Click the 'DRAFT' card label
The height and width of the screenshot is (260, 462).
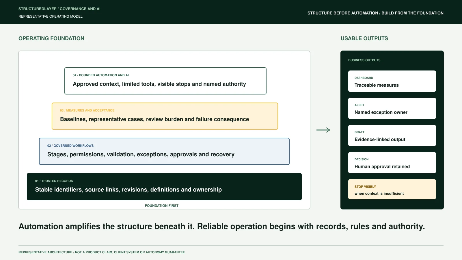pos(359,132)
